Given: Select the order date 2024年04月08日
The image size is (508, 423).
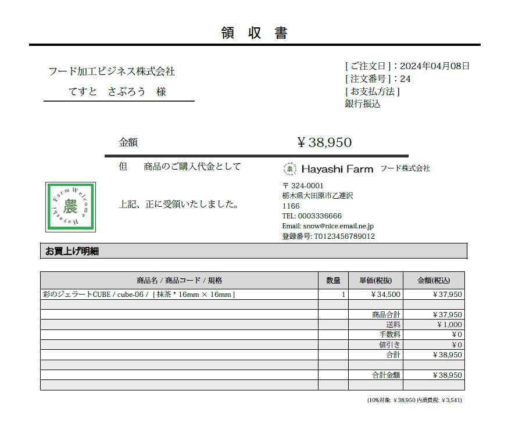Looking at the screenshot, I should (x=435, y=66).
